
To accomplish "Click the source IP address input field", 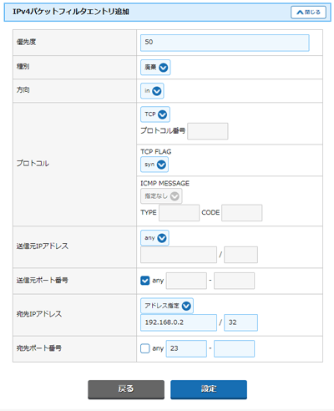I will point(179,255).
